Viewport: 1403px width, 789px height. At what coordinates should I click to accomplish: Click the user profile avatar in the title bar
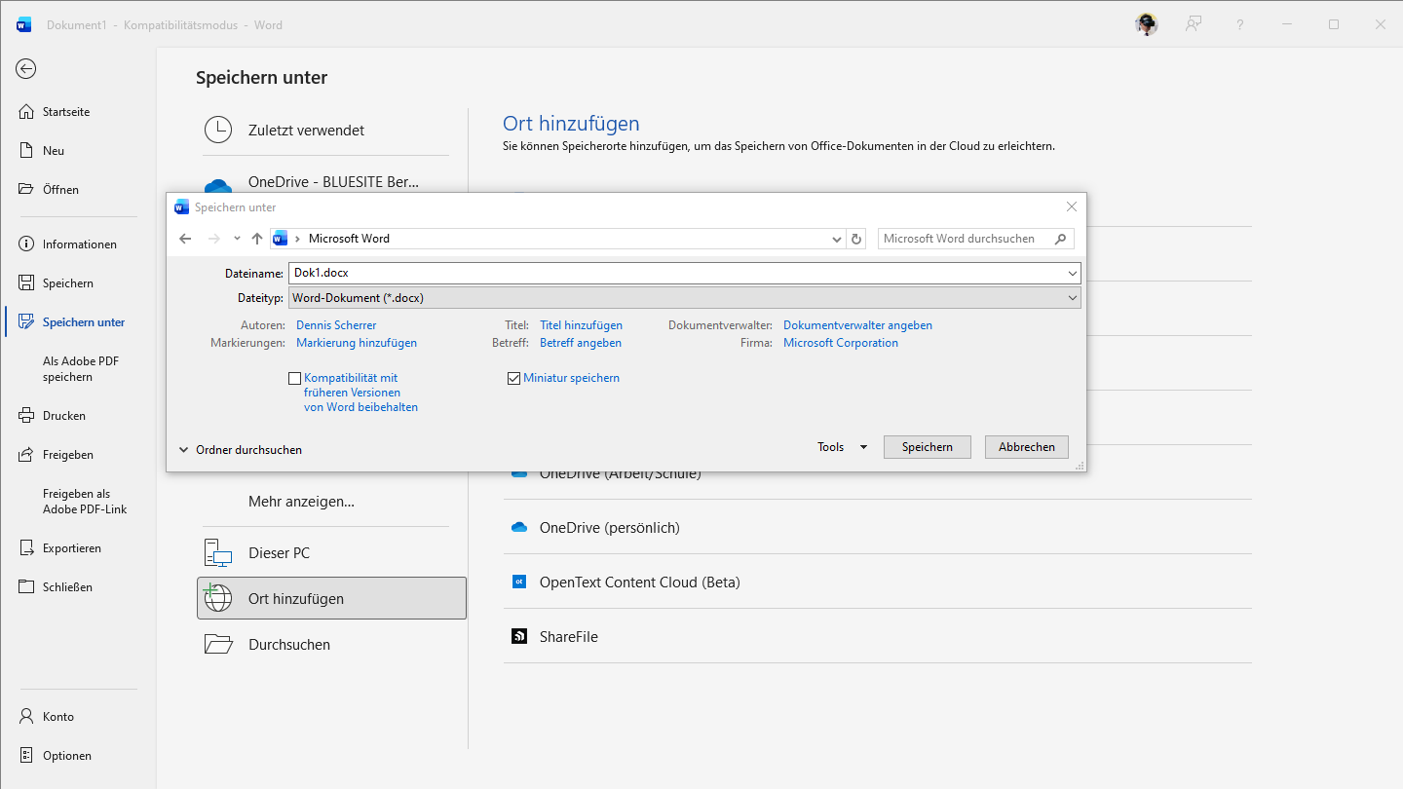point(1147,25)
